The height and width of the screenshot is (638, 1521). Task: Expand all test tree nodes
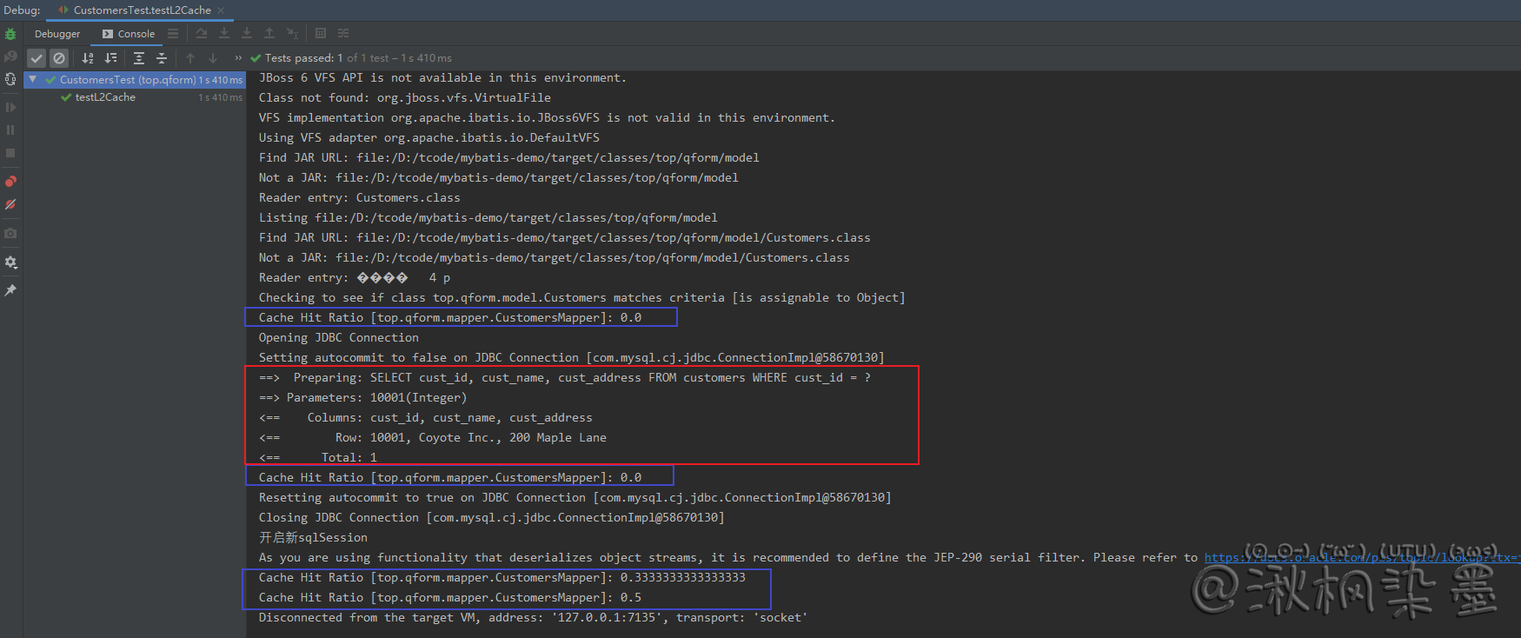[x=139, y=58]
